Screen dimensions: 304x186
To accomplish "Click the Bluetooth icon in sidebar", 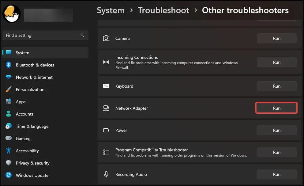I will [x=9, y=65].
